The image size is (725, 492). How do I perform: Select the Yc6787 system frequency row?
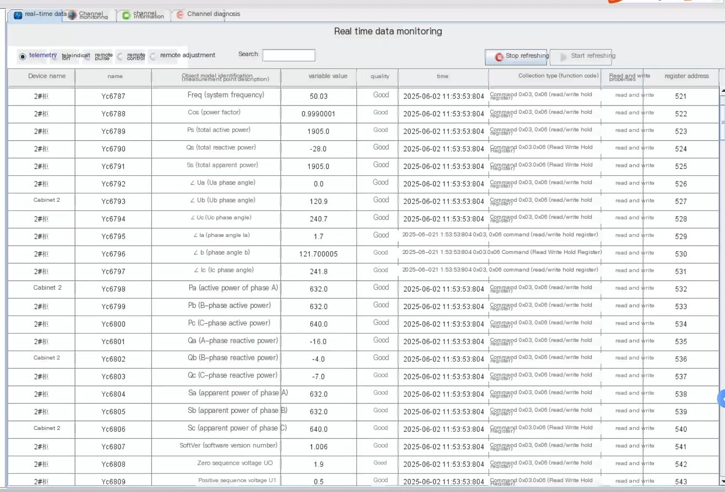click(363, 96)
